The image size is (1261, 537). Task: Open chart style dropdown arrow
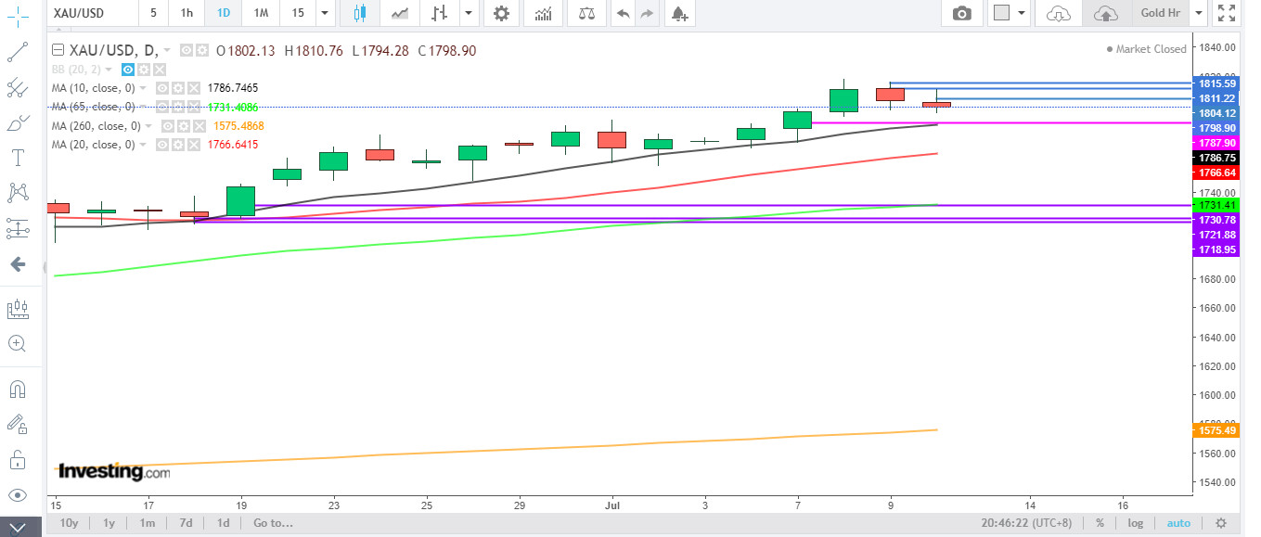(x=469, y=13)
